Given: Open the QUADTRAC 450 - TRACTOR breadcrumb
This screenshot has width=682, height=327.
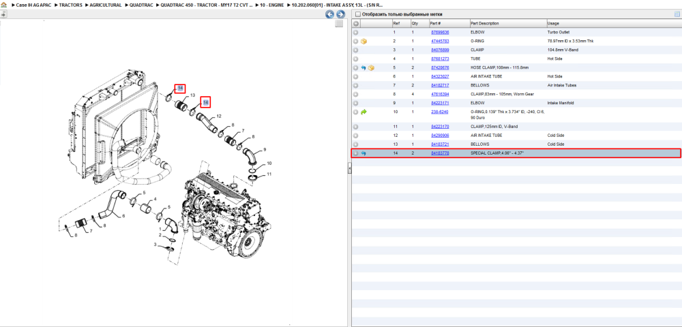Looking at the screenshot, I should (207, 5).
